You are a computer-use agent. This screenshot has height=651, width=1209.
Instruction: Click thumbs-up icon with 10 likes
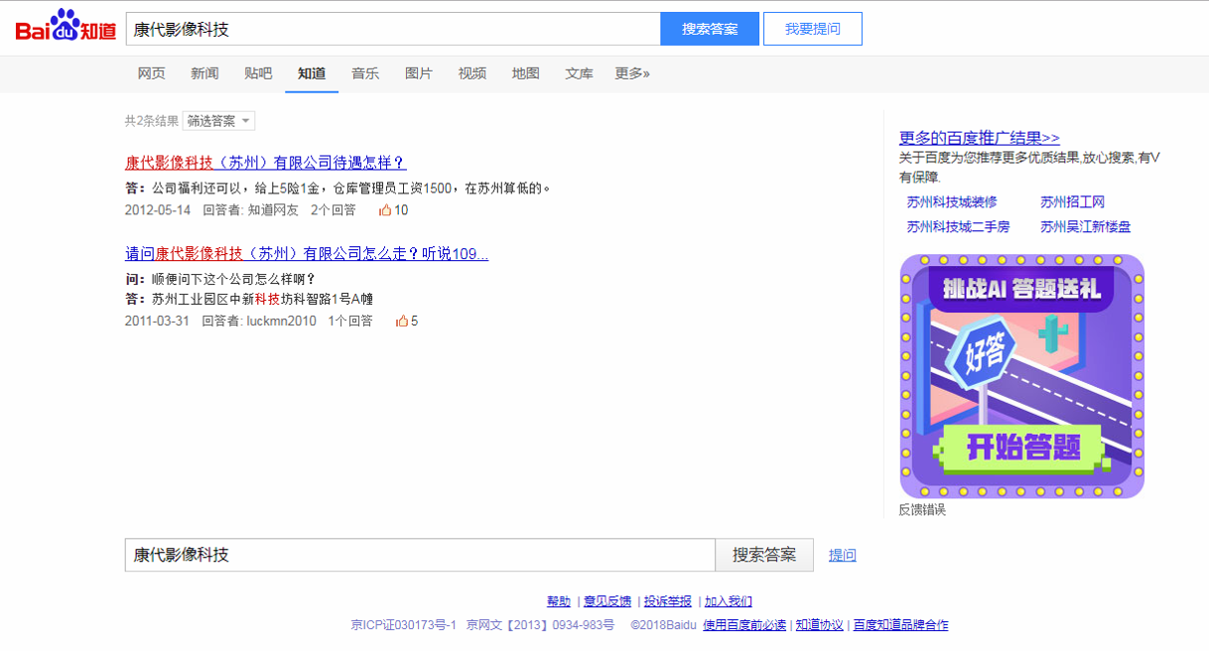[x=385, y=210]
